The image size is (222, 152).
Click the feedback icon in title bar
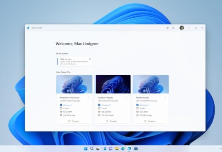coord(167,28)
